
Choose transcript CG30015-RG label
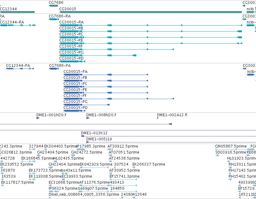(71, 52)
